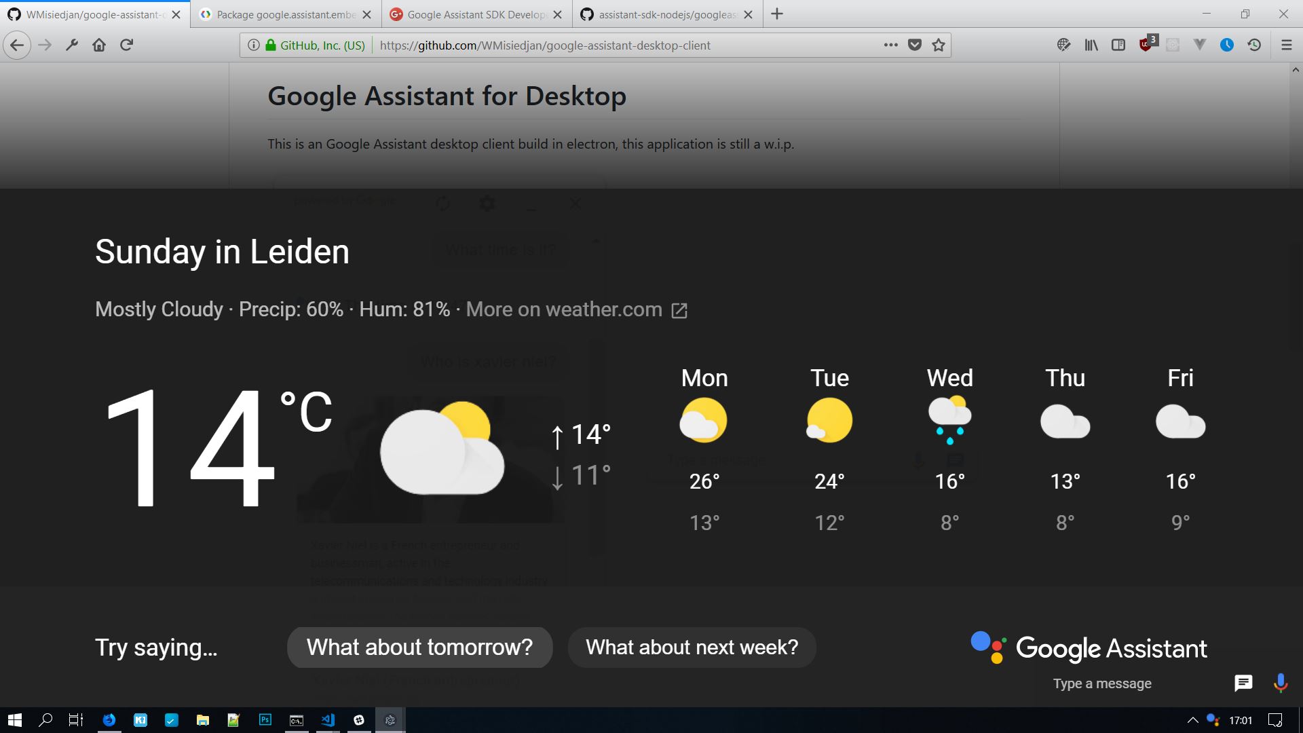Switch to the Google Assistant SDK Developers tab
1303x733 pixels.
click(x=476, y=14)
